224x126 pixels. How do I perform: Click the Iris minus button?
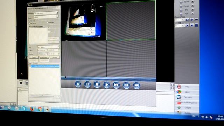(x=192, y=10)
